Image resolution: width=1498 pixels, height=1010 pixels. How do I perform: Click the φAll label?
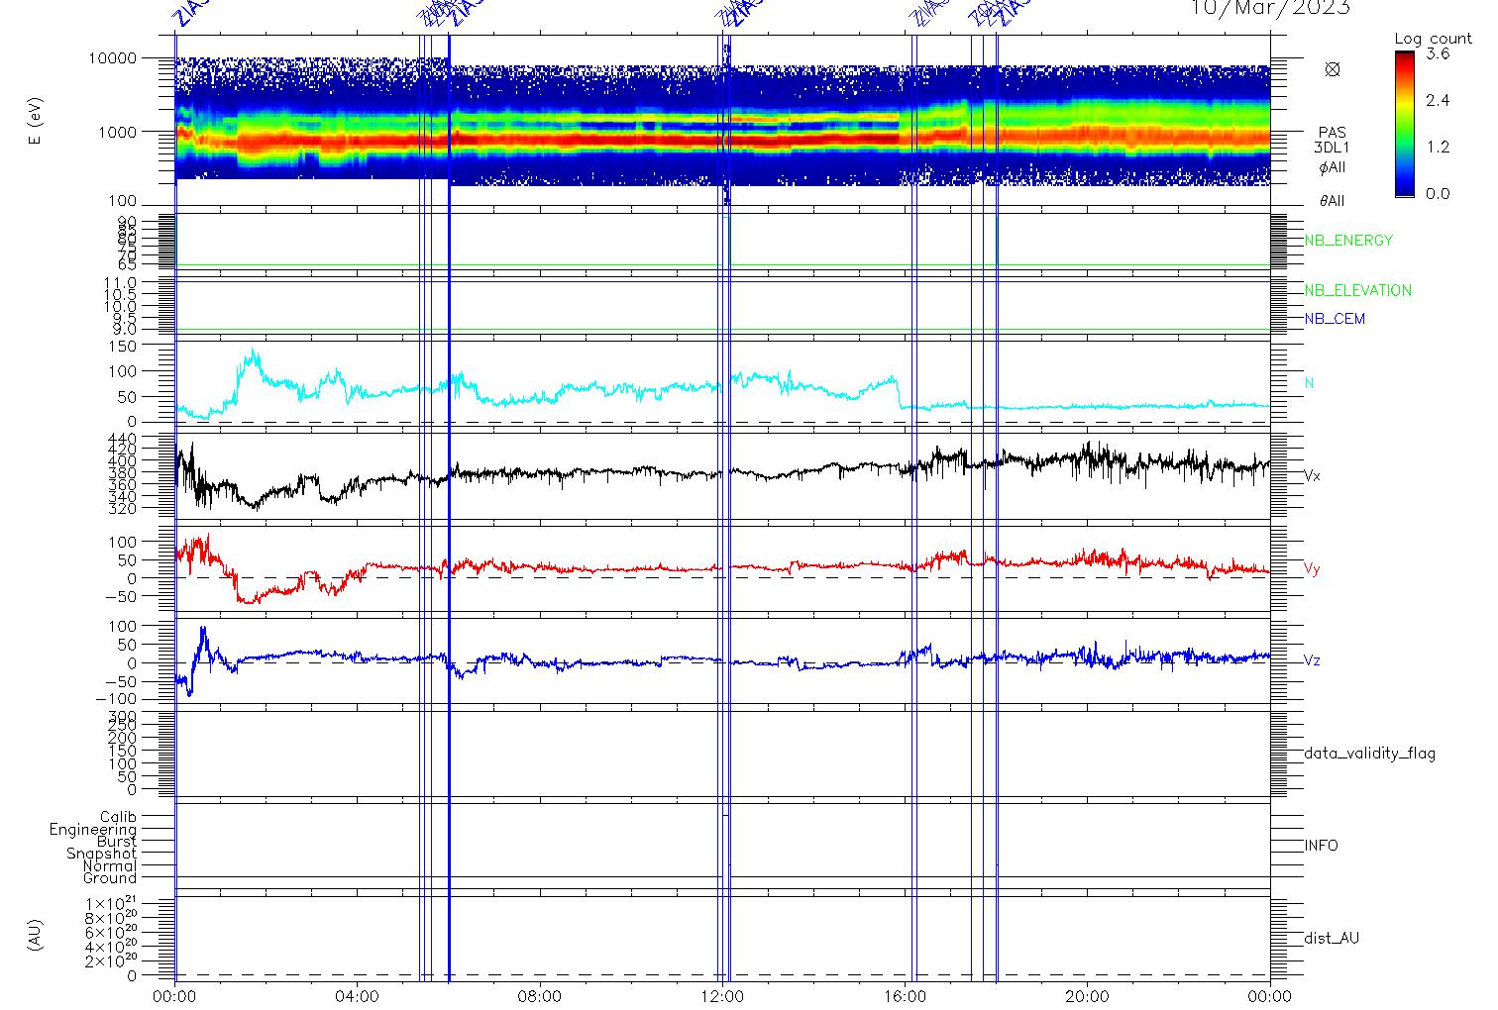point(1333,168)
